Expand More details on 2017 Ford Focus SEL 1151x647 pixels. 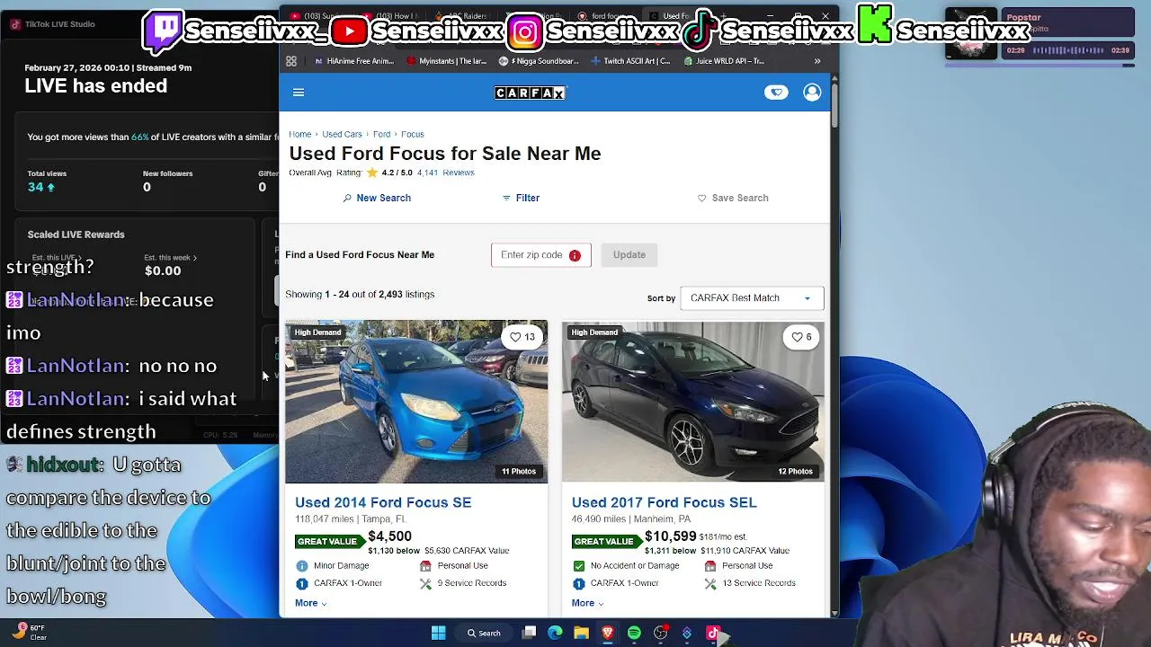[x=587, y=603]
